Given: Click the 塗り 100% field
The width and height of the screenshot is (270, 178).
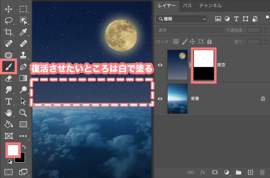Looking at the screenshot, I should [x=255, y=42].
